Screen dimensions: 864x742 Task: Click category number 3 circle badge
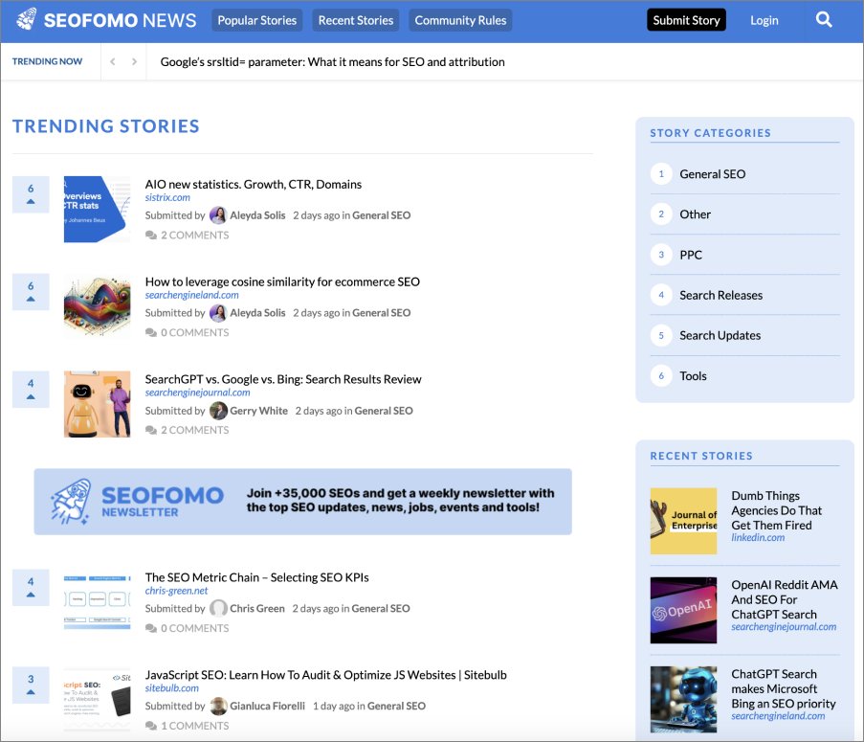pyautogui.click(x=661, y=255)
